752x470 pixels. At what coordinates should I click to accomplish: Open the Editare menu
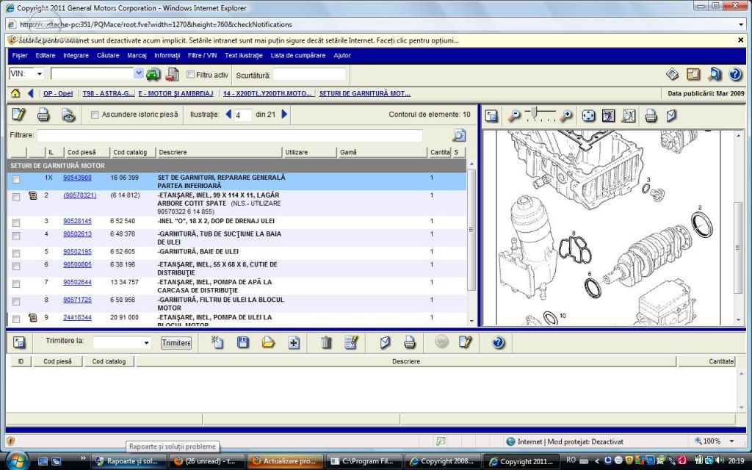click(x=45, y=56)
